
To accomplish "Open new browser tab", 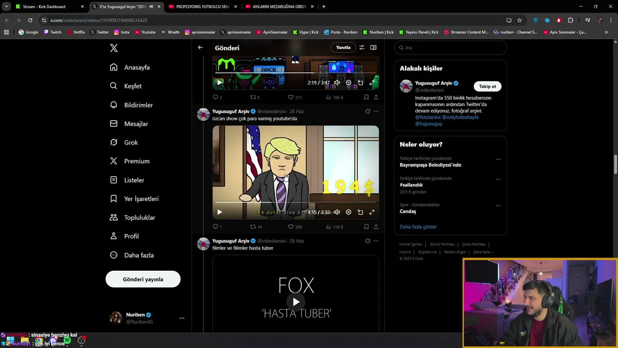I will [x=323, y=7].
